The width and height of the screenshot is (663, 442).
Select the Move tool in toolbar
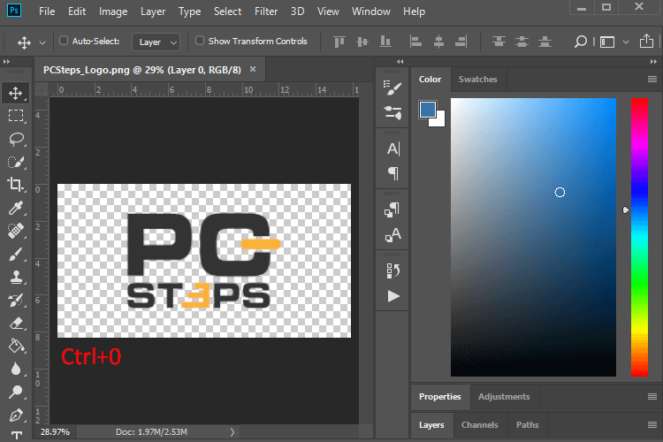click(16, 93)
